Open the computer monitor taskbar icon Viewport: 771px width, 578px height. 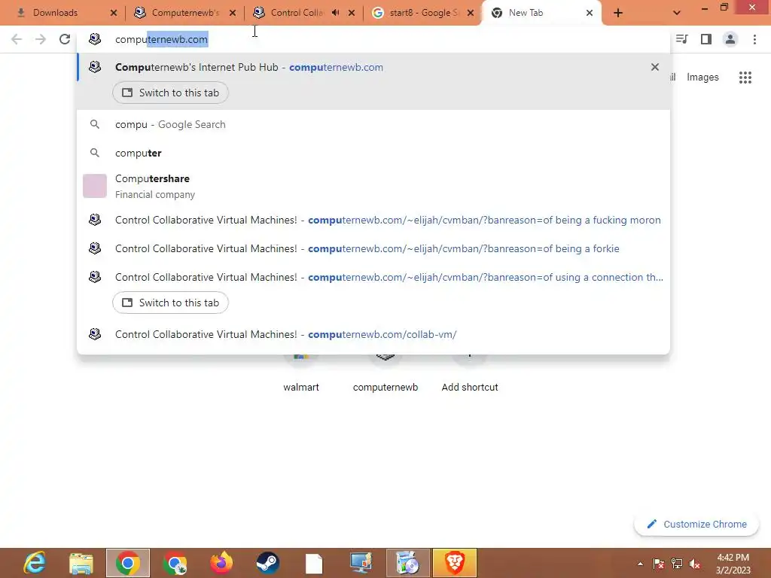point(361,563)
